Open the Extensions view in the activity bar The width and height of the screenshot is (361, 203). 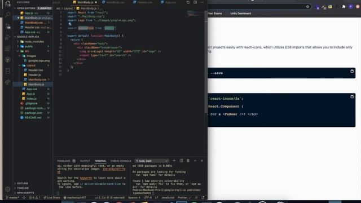pos(7,48)
